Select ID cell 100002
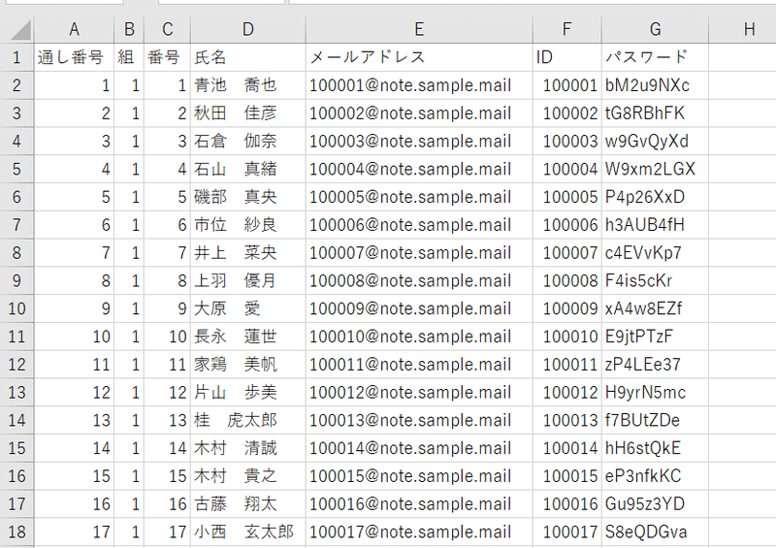 pyautogui.click(x=567, y=113)
